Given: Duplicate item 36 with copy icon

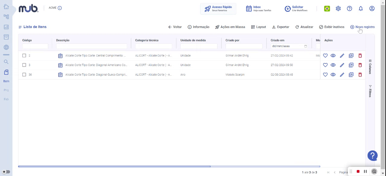Looking at the screenshot, I should 351,74.
